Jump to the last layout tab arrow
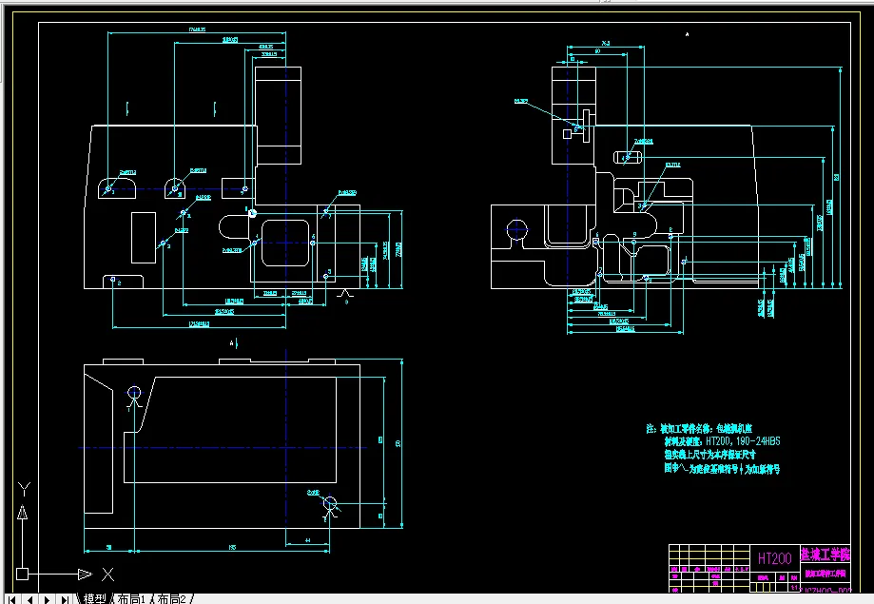Image resolution: width=874 pixels, height=604 pixels. click(65, 599)
